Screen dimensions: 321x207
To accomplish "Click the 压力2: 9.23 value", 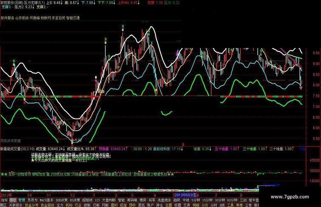I will pyautogui.click(x=24, y=7).
